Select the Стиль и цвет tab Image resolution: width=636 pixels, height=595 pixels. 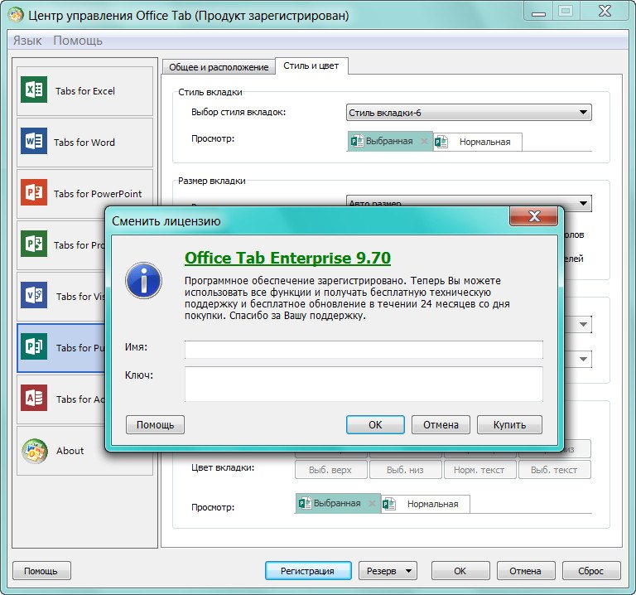pyautogui.click(x=311, y=65)
